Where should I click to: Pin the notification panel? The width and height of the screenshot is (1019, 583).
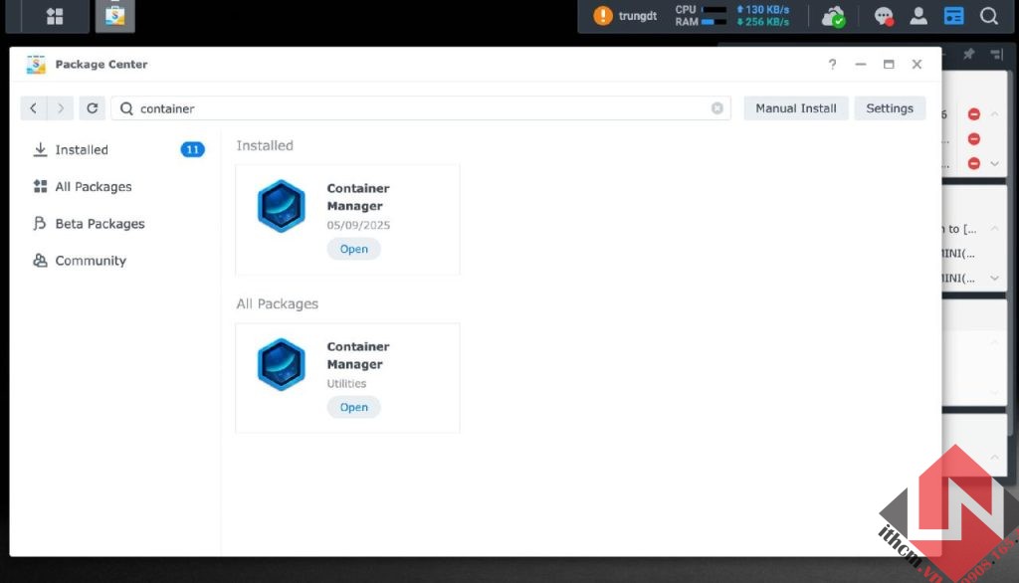click(x=970, y=55)
